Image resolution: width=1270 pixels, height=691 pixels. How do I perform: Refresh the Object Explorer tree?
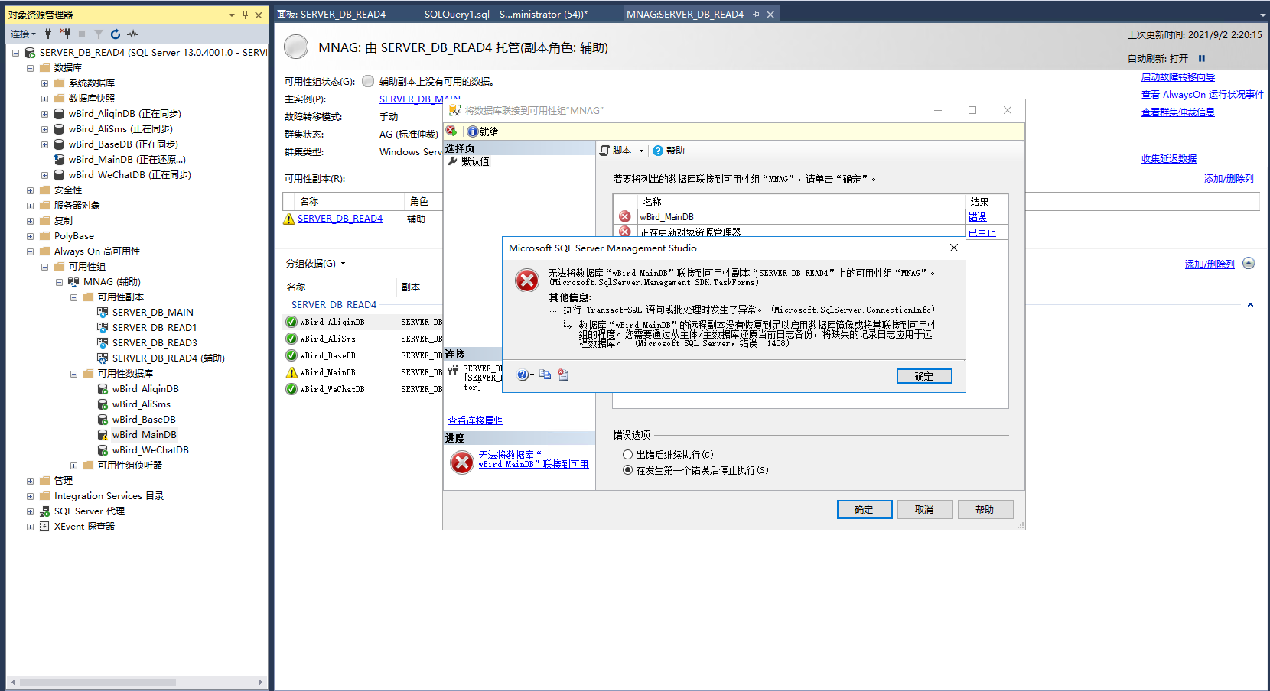click(x=116, y=34)
